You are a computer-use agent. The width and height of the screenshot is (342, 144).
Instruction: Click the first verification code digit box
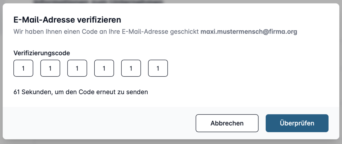[23, 68]
